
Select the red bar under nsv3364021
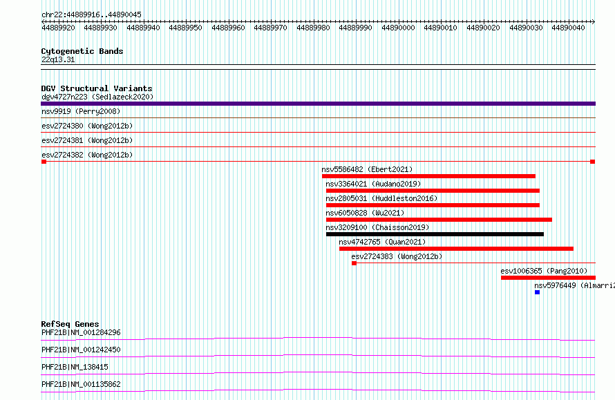[433, 191]
